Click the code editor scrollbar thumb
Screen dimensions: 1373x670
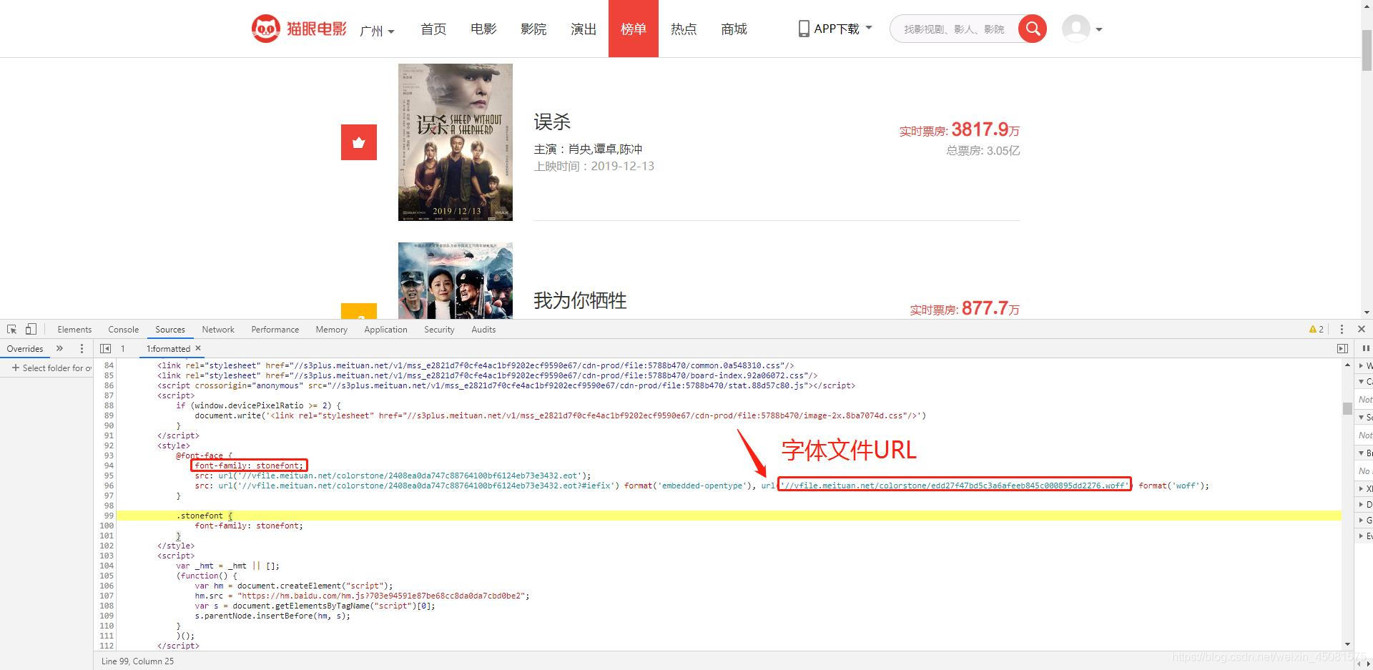[x=1347, y=408]
